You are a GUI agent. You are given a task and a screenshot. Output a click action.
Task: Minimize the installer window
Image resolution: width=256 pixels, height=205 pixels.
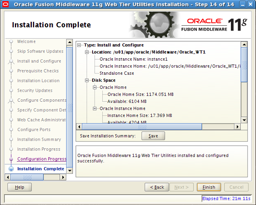pos(243,4)
